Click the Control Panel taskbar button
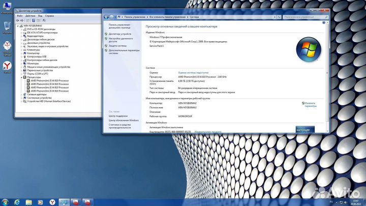Image resolution: width=366 pixels, height=206 pixels. [64, 202]
